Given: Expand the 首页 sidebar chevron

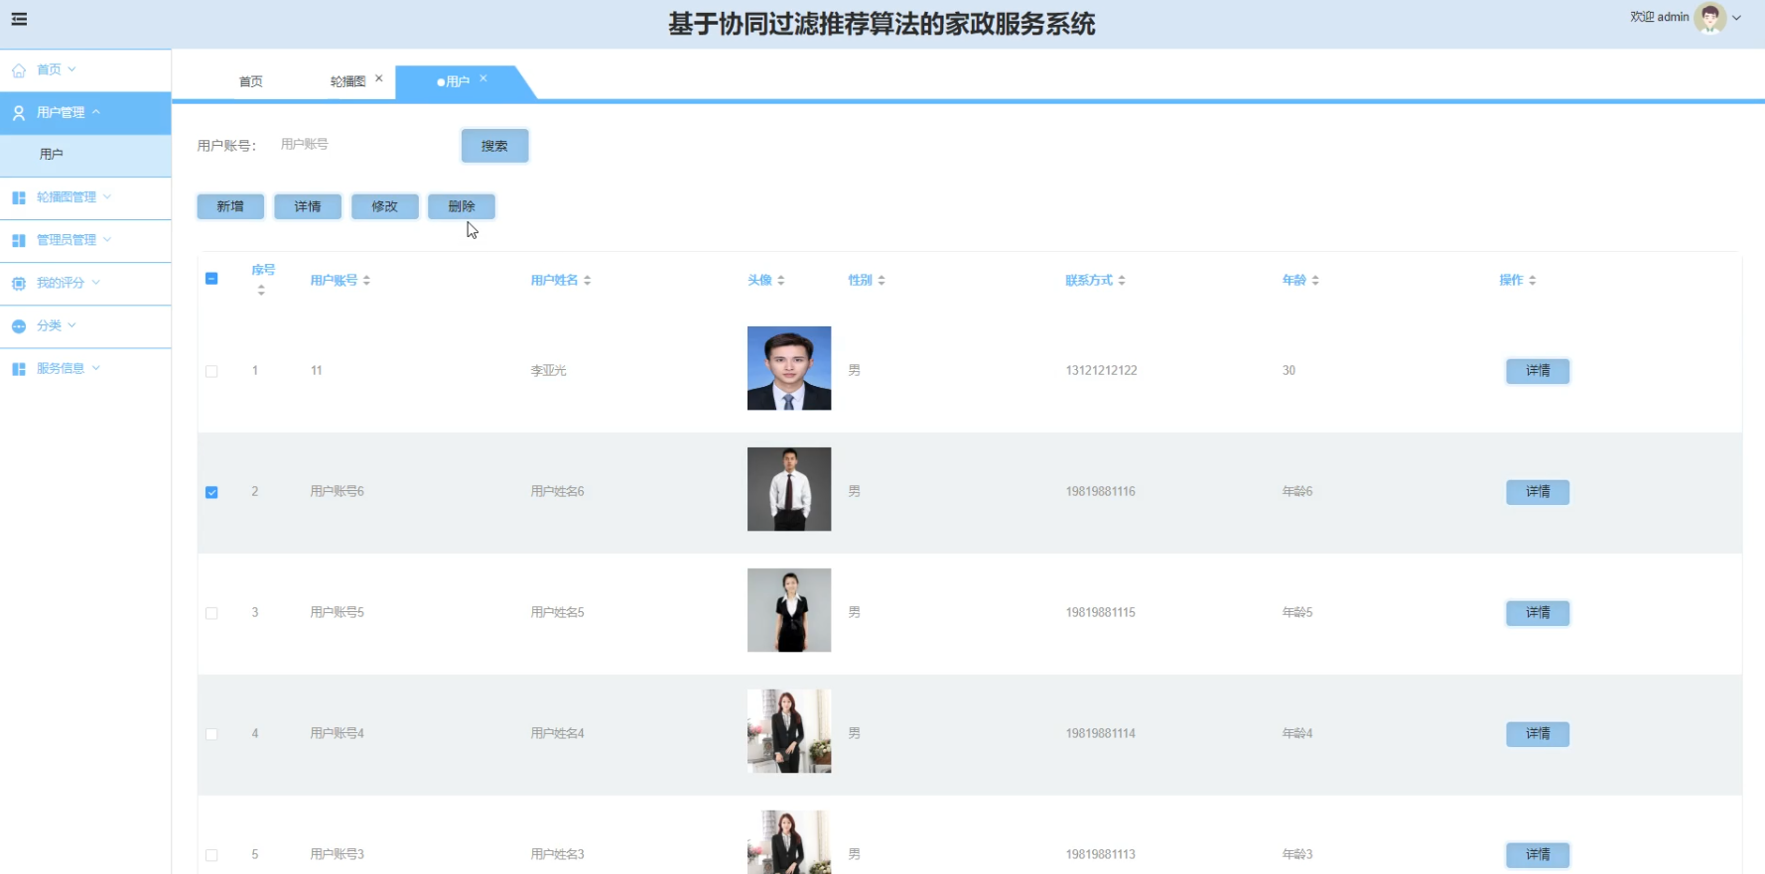Looking at the screenshot, I should pos(71,69).
